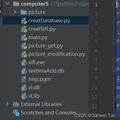
Task: Toggle code fold marker at line 7
Action: [x=114, y=60]
